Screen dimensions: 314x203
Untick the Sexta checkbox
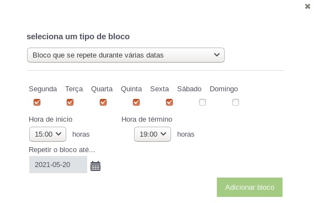tap(169, 102)
